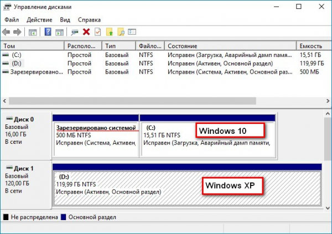Viewport: 332px width, 234px height.
Task: Open the Вид menu
Action: click(65, 20)
